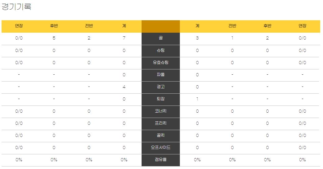Click the dark orange center header cell
Image resolution: width=323 pixels, height=169 pixels.
pos(161,26)
